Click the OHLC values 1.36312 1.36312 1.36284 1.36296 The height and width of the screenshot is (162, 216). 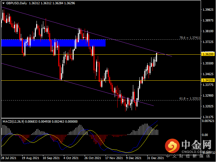[x=52, y=3]
